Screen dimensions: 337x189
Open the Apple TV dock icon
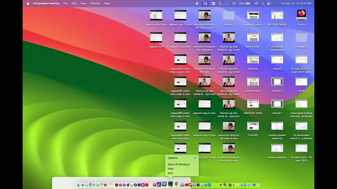[x=117, y=185]
